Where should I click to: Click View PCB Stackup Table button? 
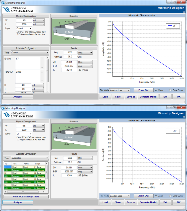coord(26,196)
